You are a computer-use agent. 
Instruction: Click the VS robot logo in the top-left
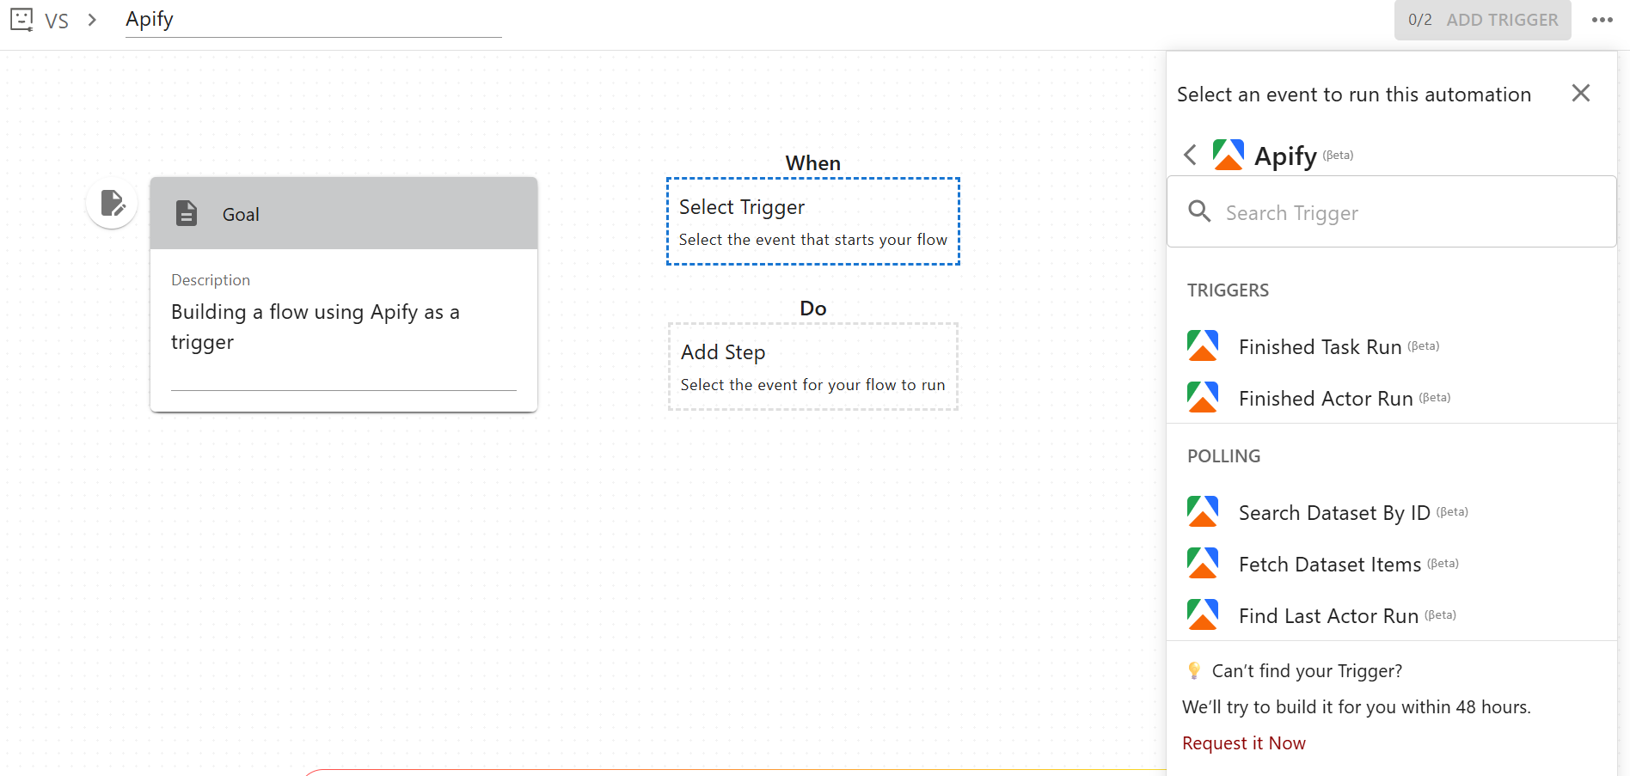coord(21,19)
